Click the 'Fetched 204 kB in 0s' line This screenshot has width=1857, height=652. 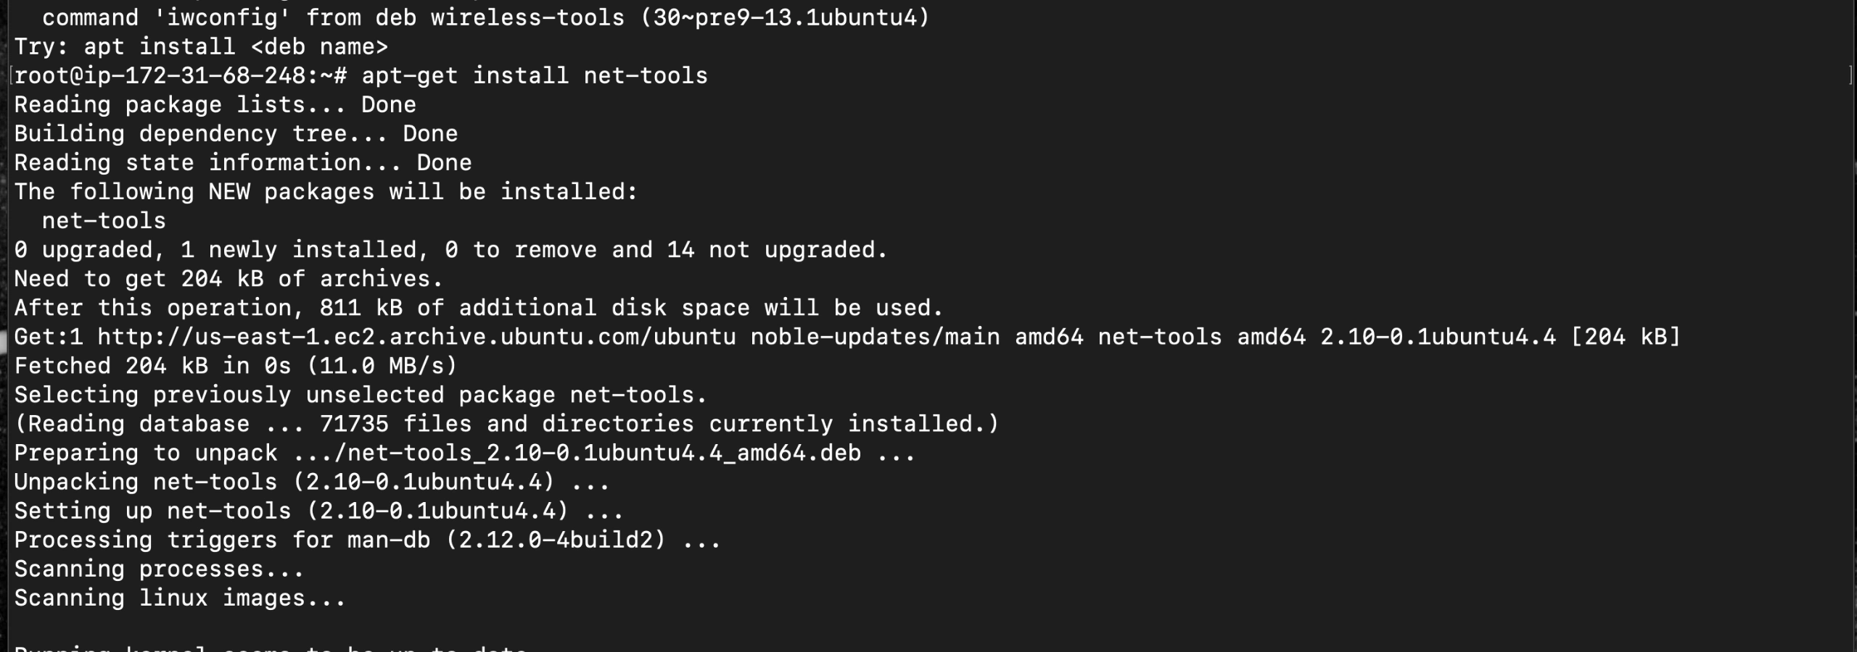[236, 366]
